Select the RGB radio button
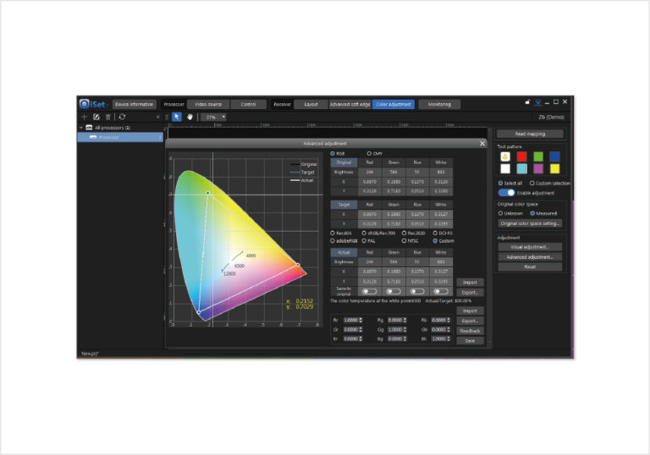650x455 pixels. pos(333,153)
